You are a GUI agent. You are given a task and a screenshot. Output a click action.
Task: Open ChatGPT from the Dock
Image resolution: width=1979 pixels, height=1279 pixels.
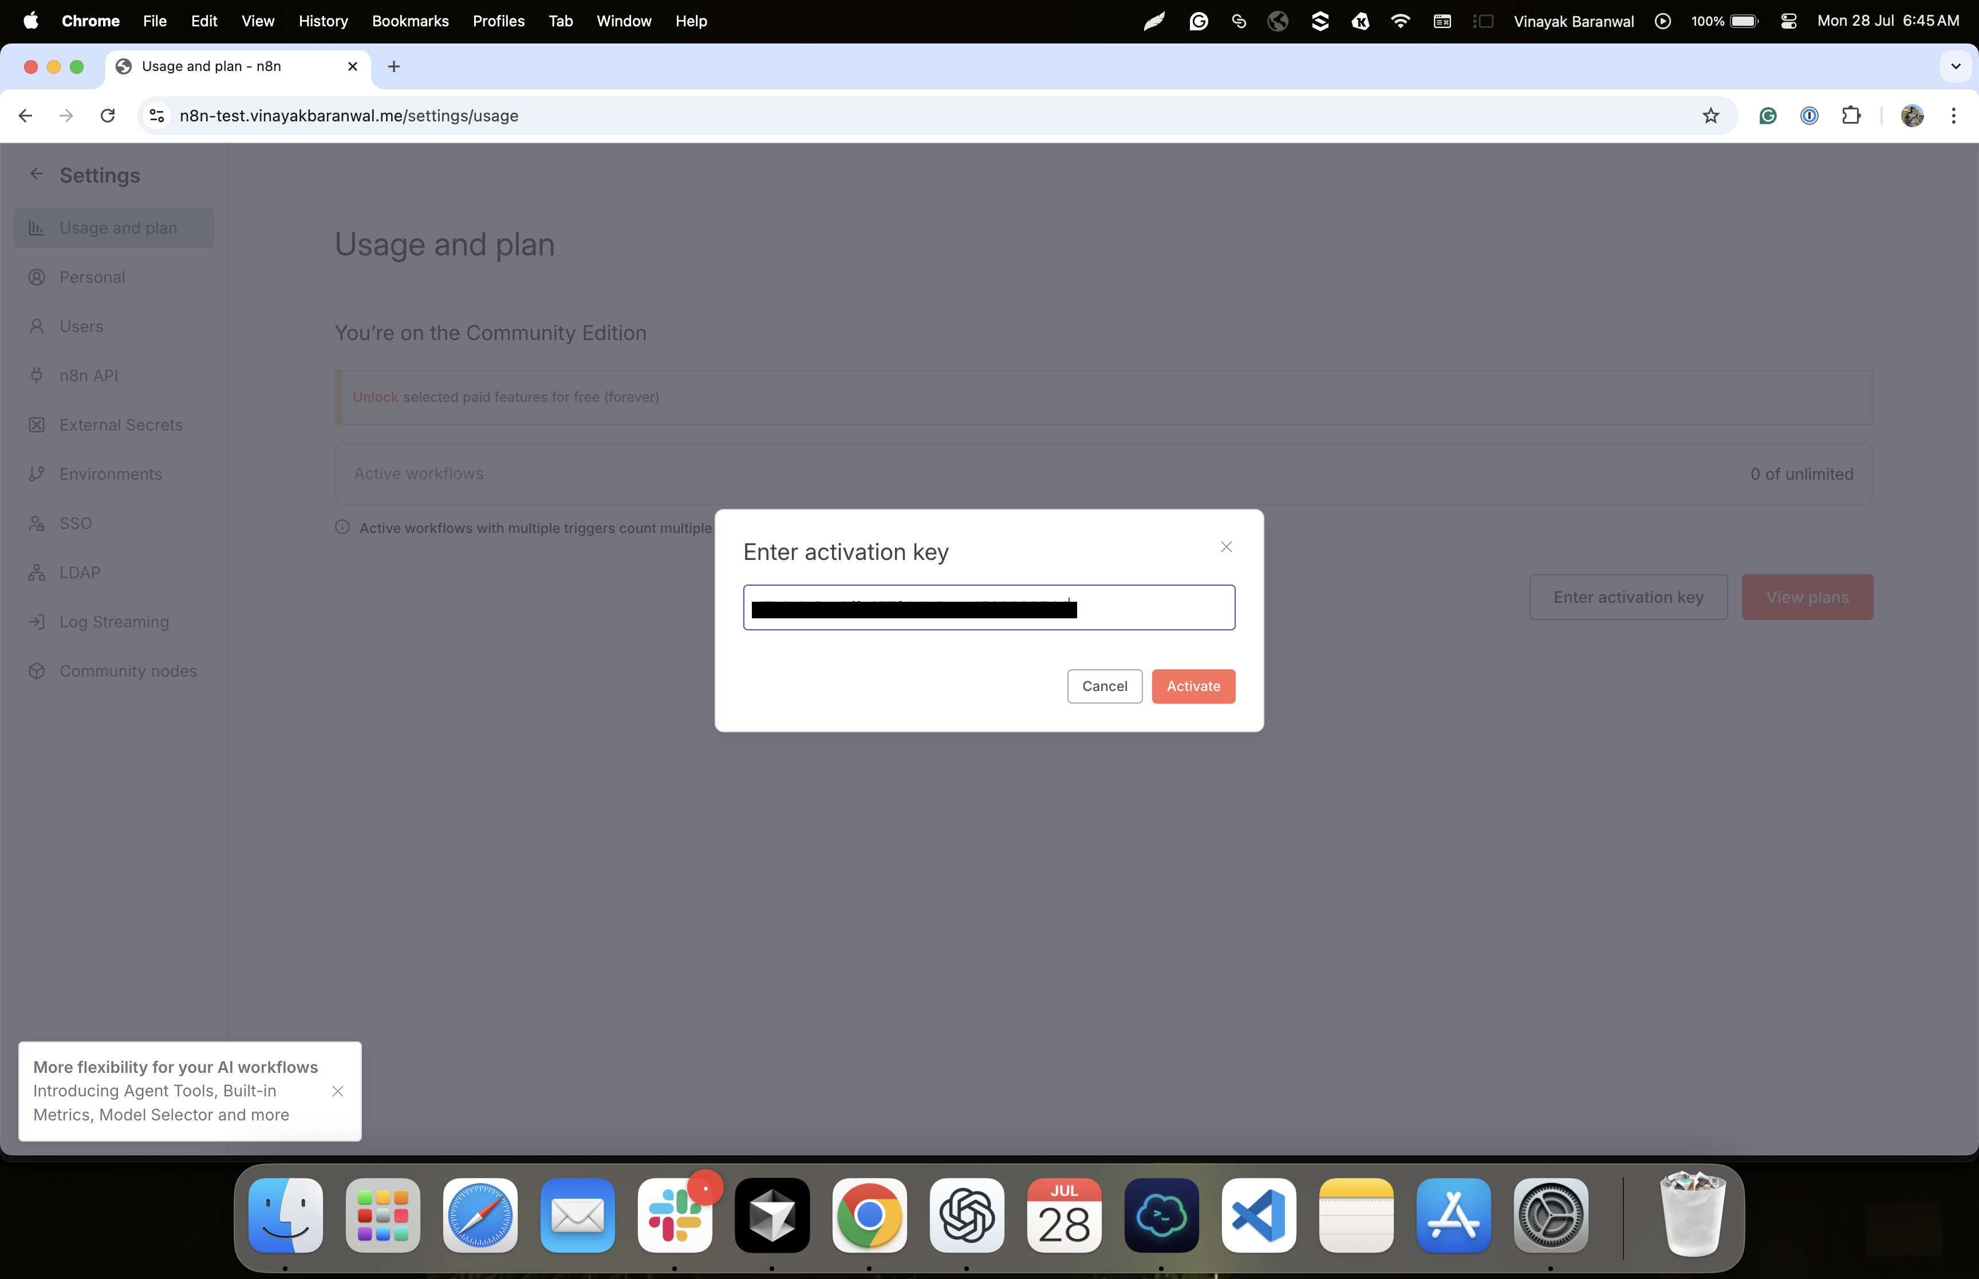tap(966, 1215)
